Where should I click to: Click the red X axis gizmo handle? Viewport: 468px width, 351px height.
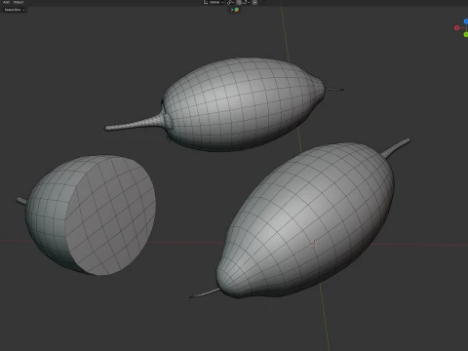coord(456,28)
